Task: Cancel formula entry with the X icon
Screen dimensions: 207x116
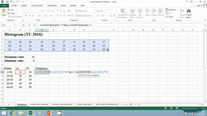Action: 24,25
